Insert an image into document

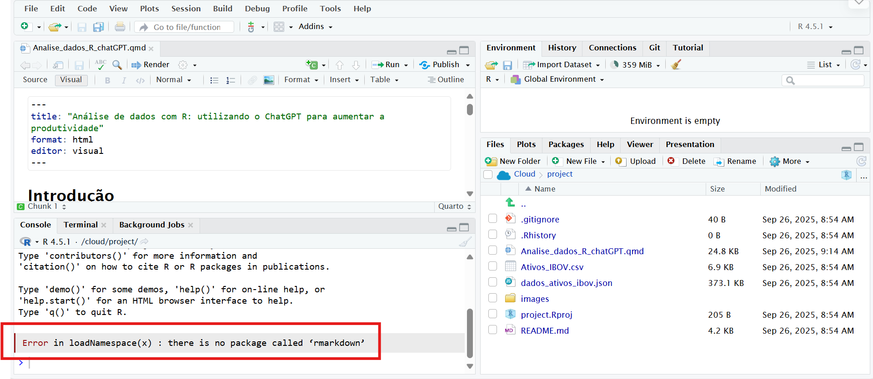point(269,80)
